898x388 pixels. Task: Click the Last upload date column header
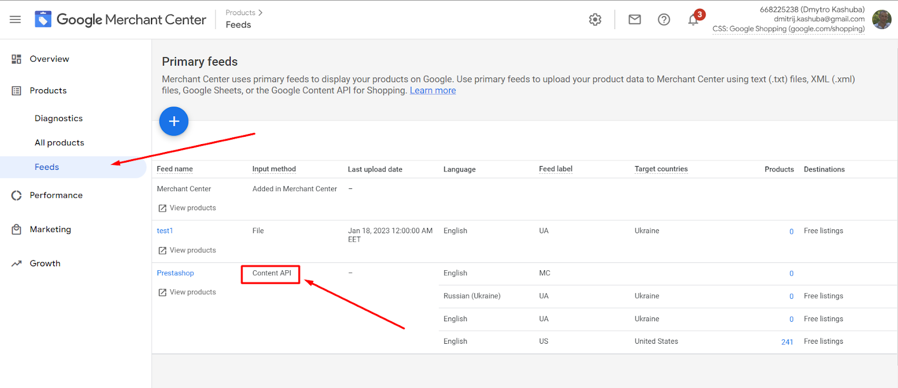coord(375,169)
